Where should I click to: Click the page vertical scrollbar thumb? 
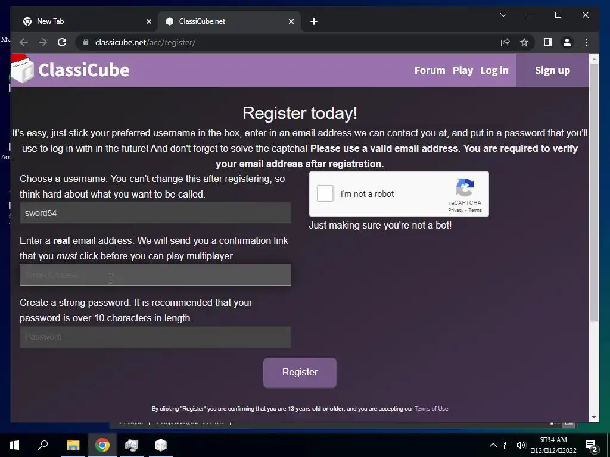[594, 192]
